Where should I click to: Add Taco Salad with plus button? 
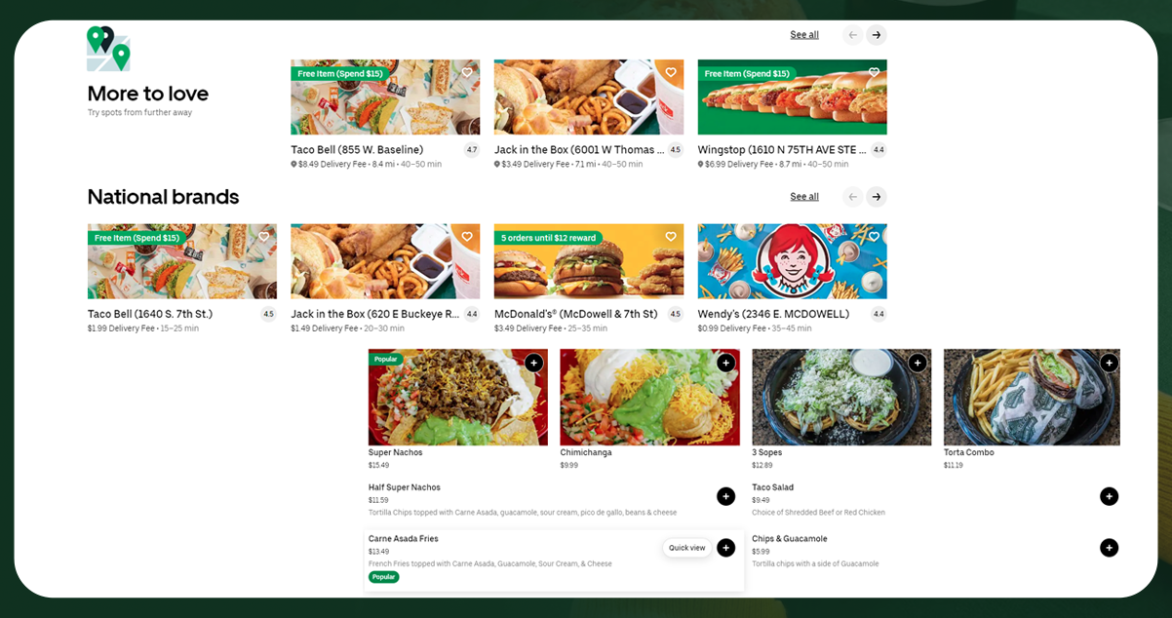pos(1109,496)
